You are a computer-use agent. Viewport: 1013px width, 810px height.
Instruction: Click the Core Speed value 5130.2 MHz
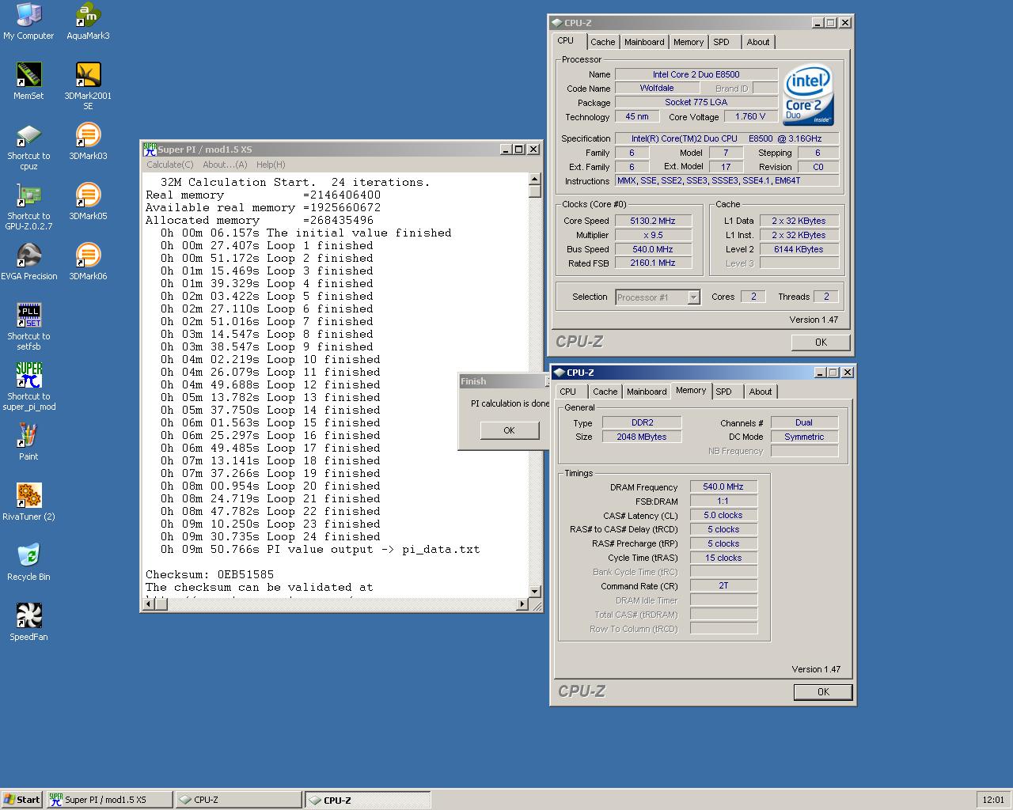[x=653, y=221]
